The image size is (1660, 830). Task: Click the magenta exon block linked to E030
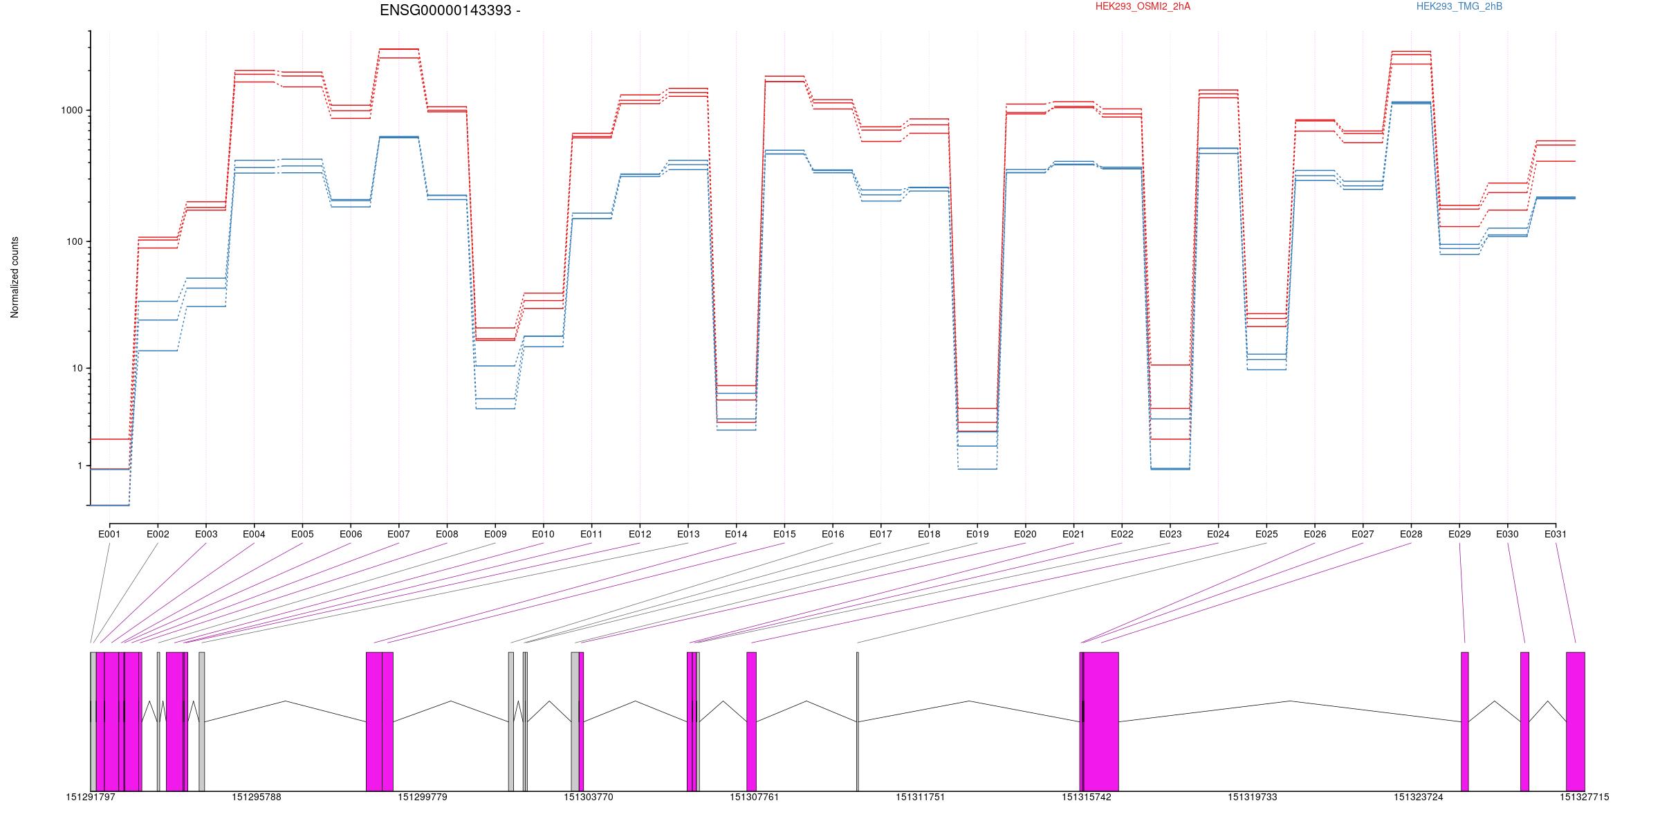(x=1524, y=721)
